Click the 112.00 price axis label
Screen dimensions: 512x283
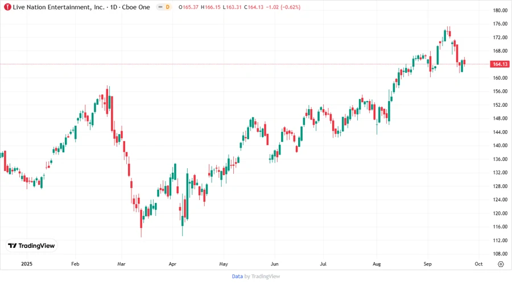coord(500,240)
